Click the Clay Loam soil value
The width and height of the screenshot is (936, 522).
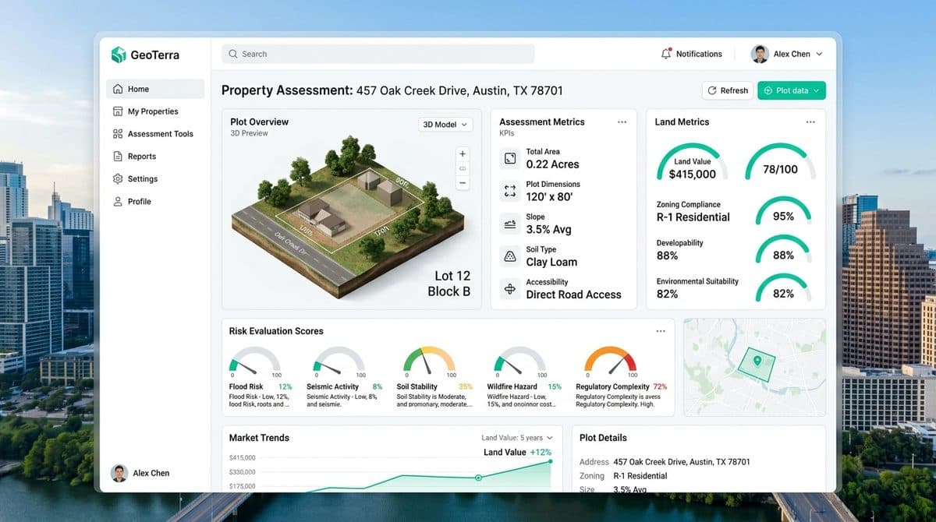pyautogui.click(x=551, y=262)
